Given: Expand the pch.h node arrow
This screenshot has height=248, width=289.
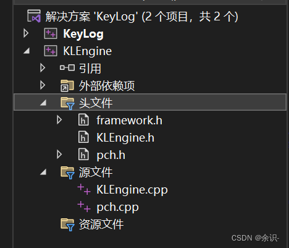Looking at the screenshot, I should (x=59, y=155).
